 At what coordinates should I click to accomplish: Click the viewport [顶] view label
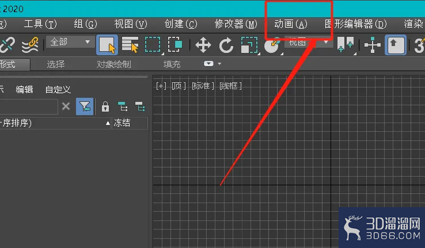coord(179,86)
